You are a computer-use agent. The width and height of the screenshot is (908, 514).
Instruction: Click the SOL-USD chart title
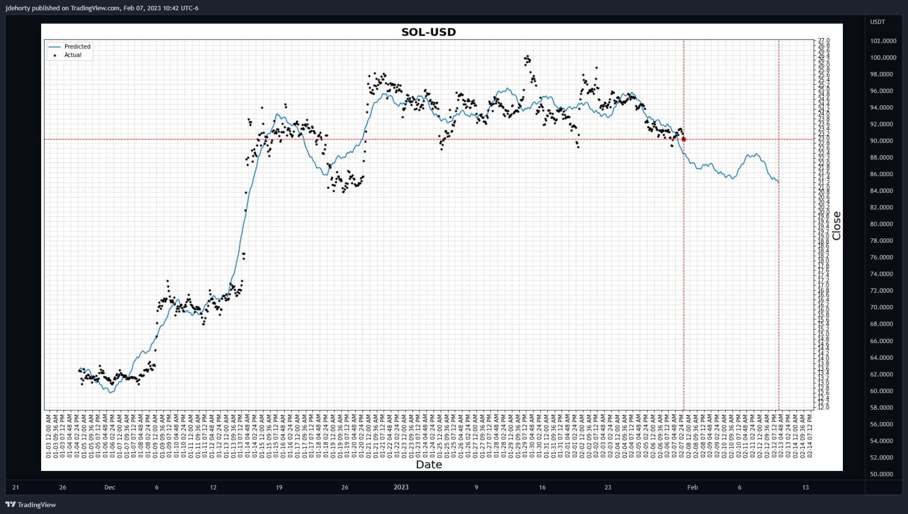(429, 32)
